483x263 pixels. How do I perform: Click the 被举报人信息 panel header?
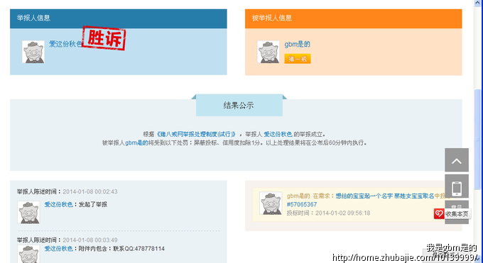tap(353, 18)
